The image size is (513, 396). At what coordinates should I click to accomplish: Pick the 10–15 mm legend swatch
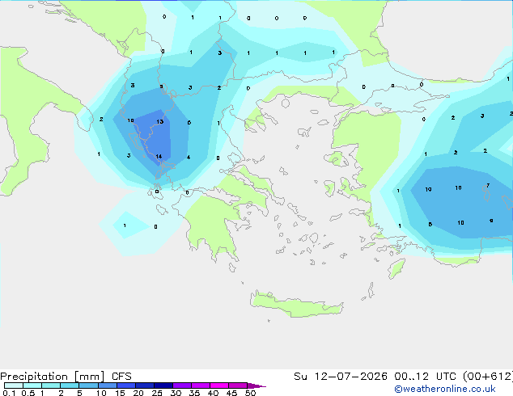pyautogui.click(x=107, y=385)
